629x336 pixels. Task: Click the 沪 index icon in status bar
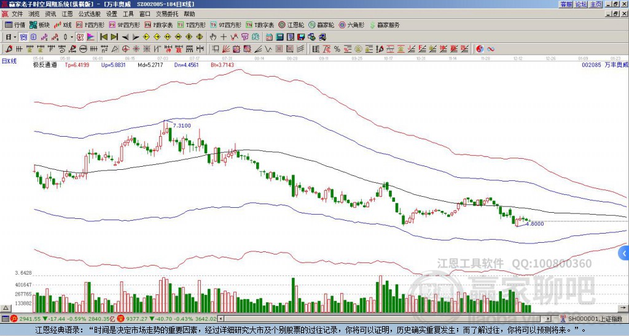coord(14,319)
